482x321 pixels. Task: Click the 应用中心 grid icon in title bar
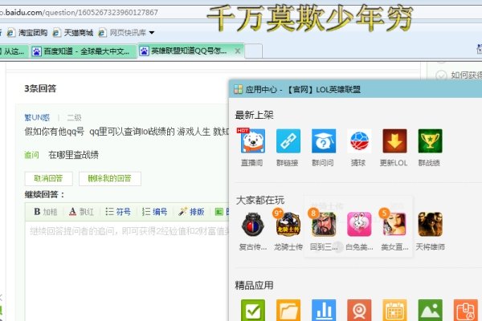pos(239,89)
